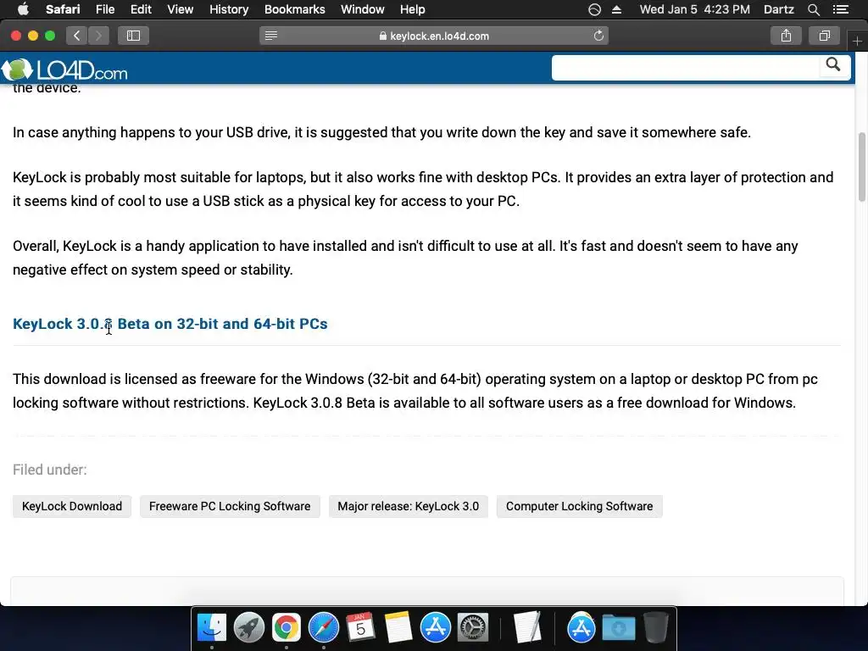This screenshot has height=651, width=868.
Task: Toggle the Safari sidebar
Action: coord(133,36)
